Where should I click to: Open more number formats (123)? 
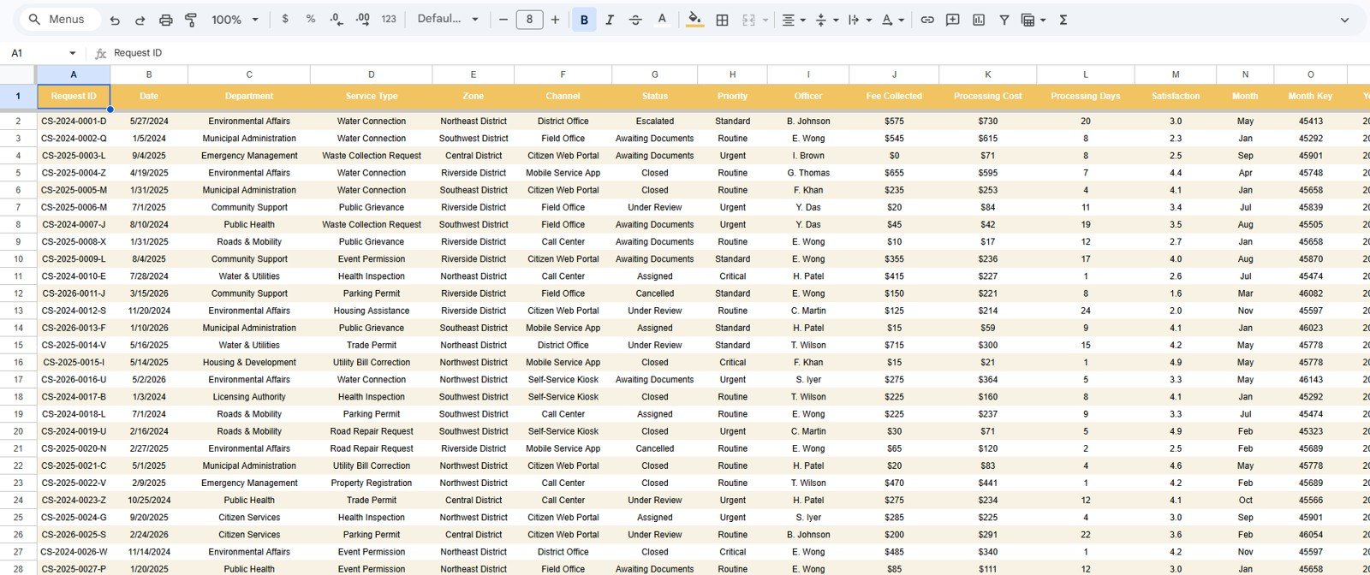click(x=389, y=19)
